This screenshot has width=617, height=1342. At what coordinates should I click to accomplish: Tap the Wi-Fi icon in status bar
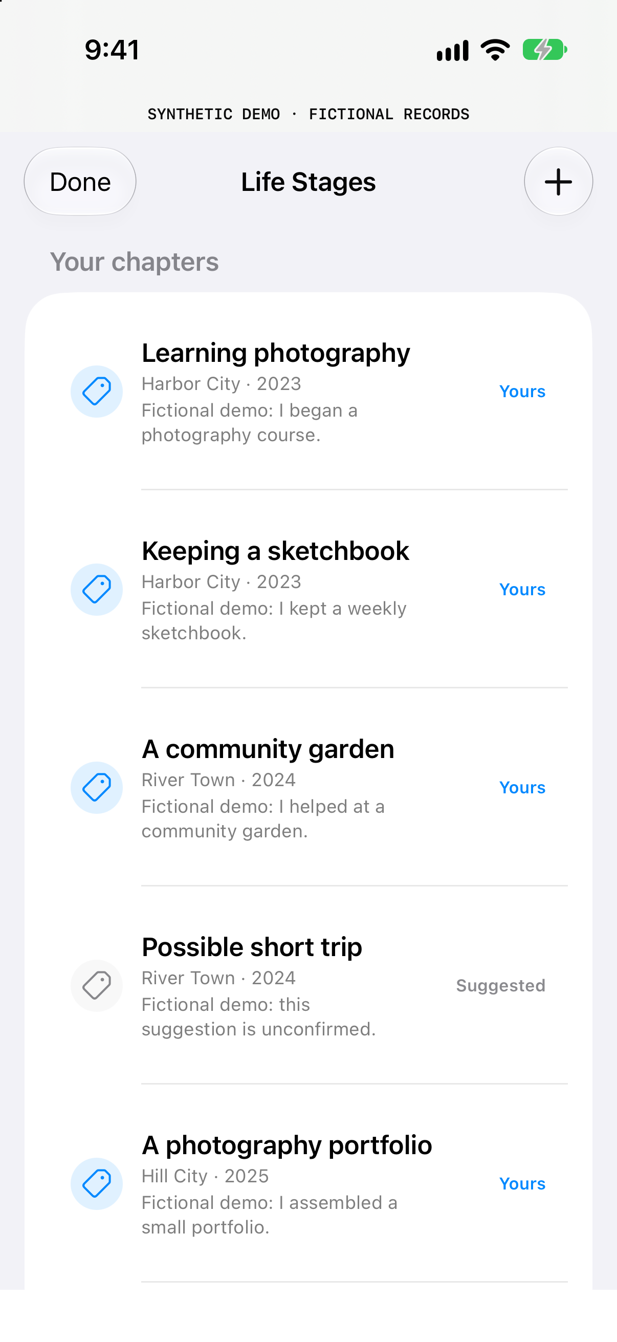pyautogui.click(x=495, y=50)
